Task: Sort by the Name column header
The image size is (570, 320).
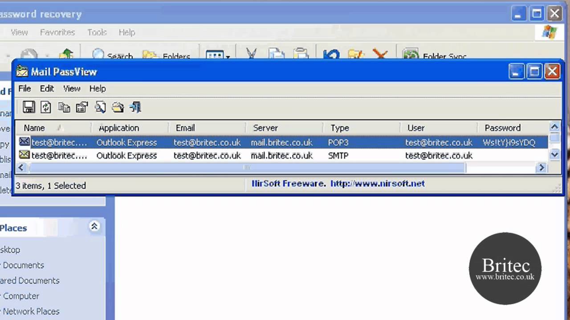Action: click(x=53, y=128)
